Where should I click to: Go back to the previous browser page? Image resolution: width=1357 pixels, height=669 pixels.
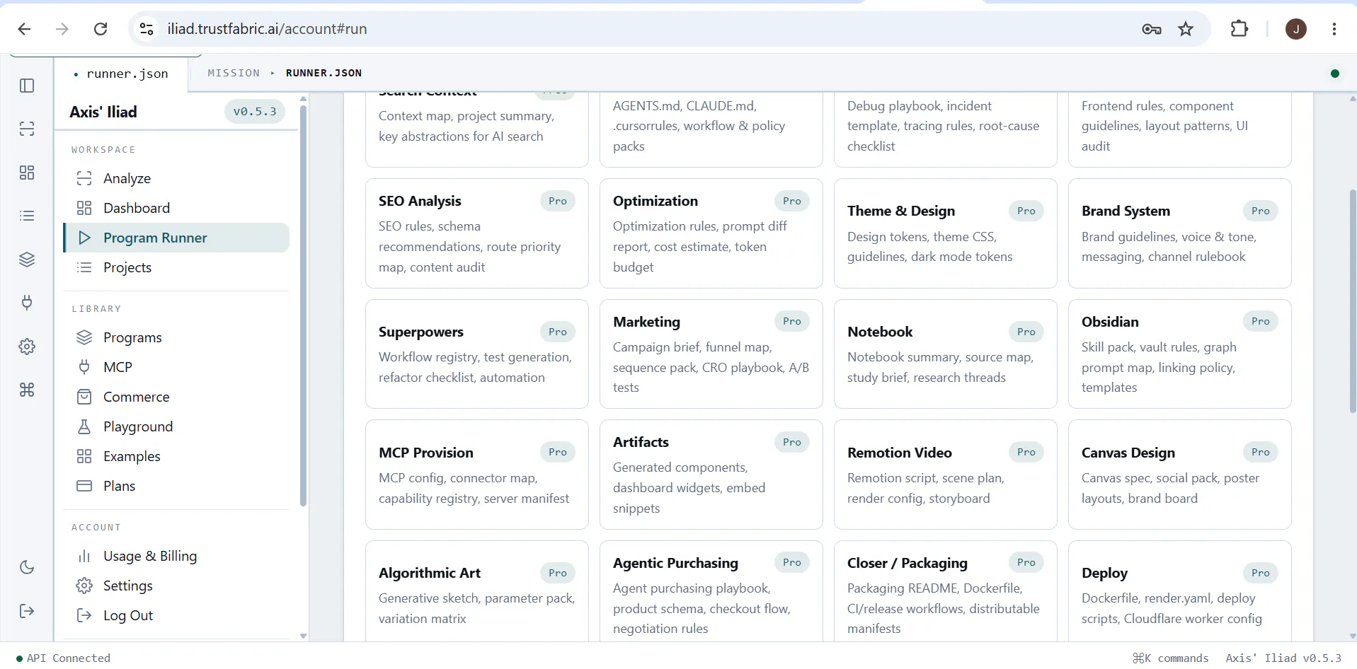(x=24, y=29)
